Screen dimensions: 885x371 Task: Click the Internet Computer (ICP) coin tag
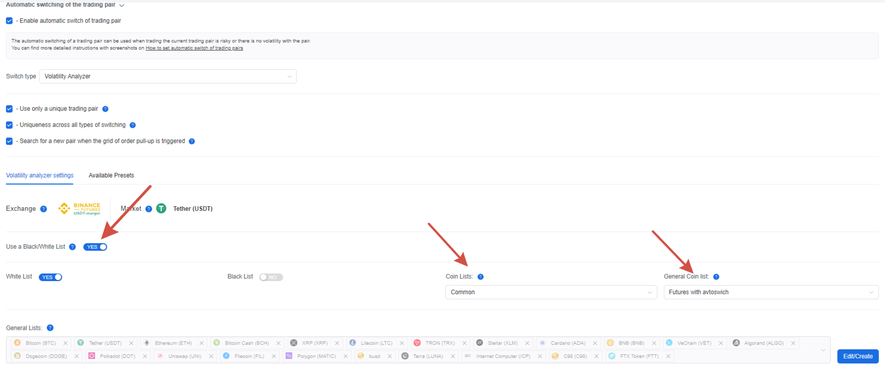(x=503, y=356)
